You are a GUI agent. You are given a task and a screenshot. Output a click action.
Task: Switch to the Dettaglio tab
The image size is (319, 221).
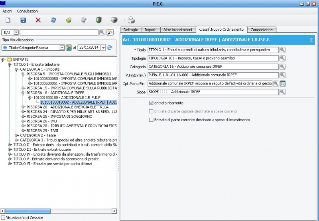131,30
